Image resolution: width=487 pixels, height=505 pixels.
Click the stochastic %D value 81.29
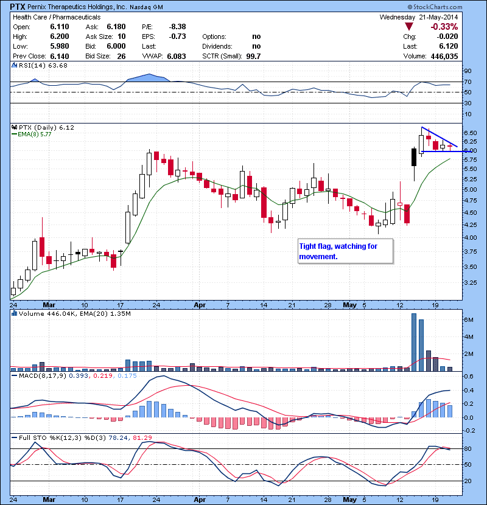(x=142, y=437)
